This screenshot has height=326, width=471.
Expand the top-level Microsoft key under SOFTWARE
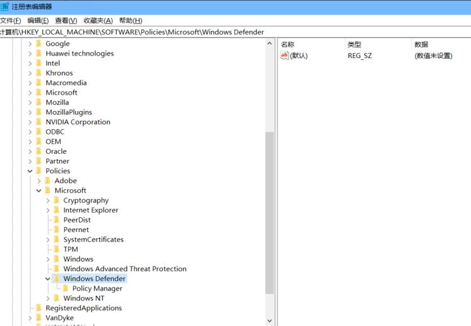[30, 93]
